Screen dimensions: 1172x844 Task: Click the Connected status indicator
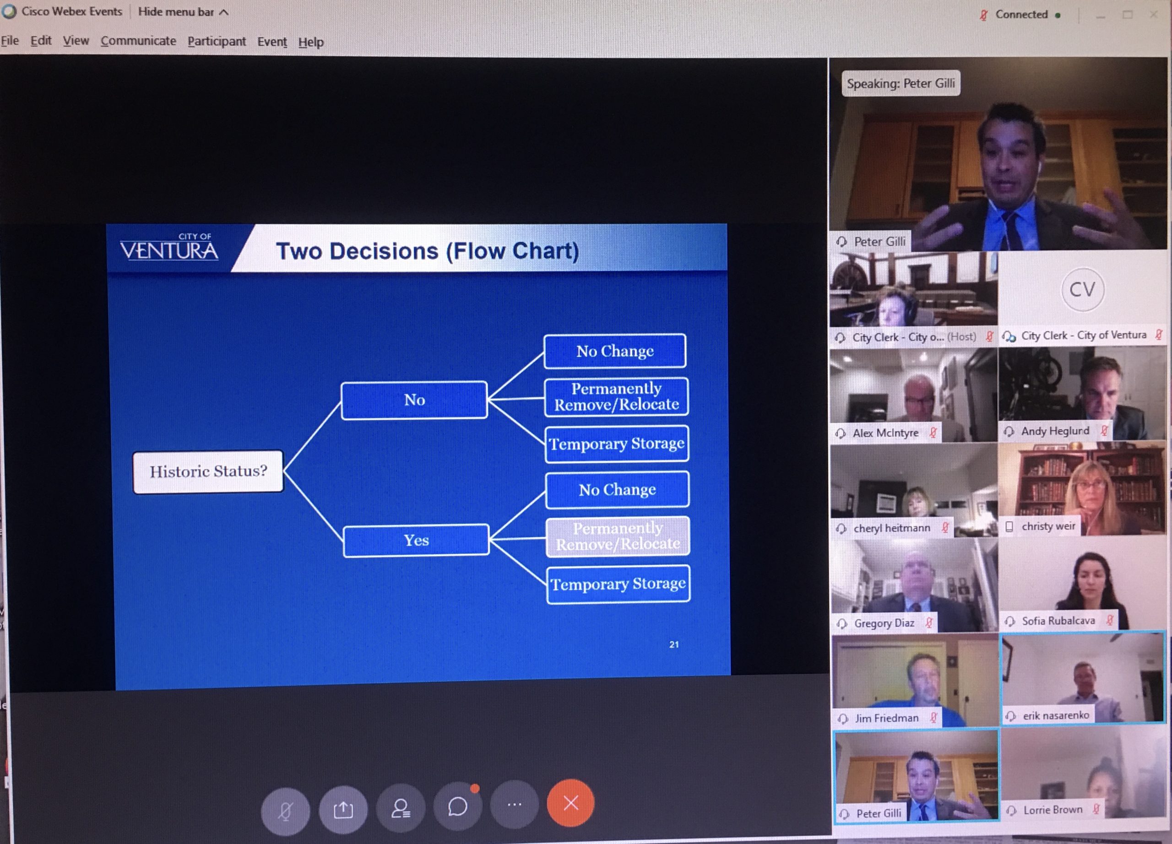(1021, 15)
